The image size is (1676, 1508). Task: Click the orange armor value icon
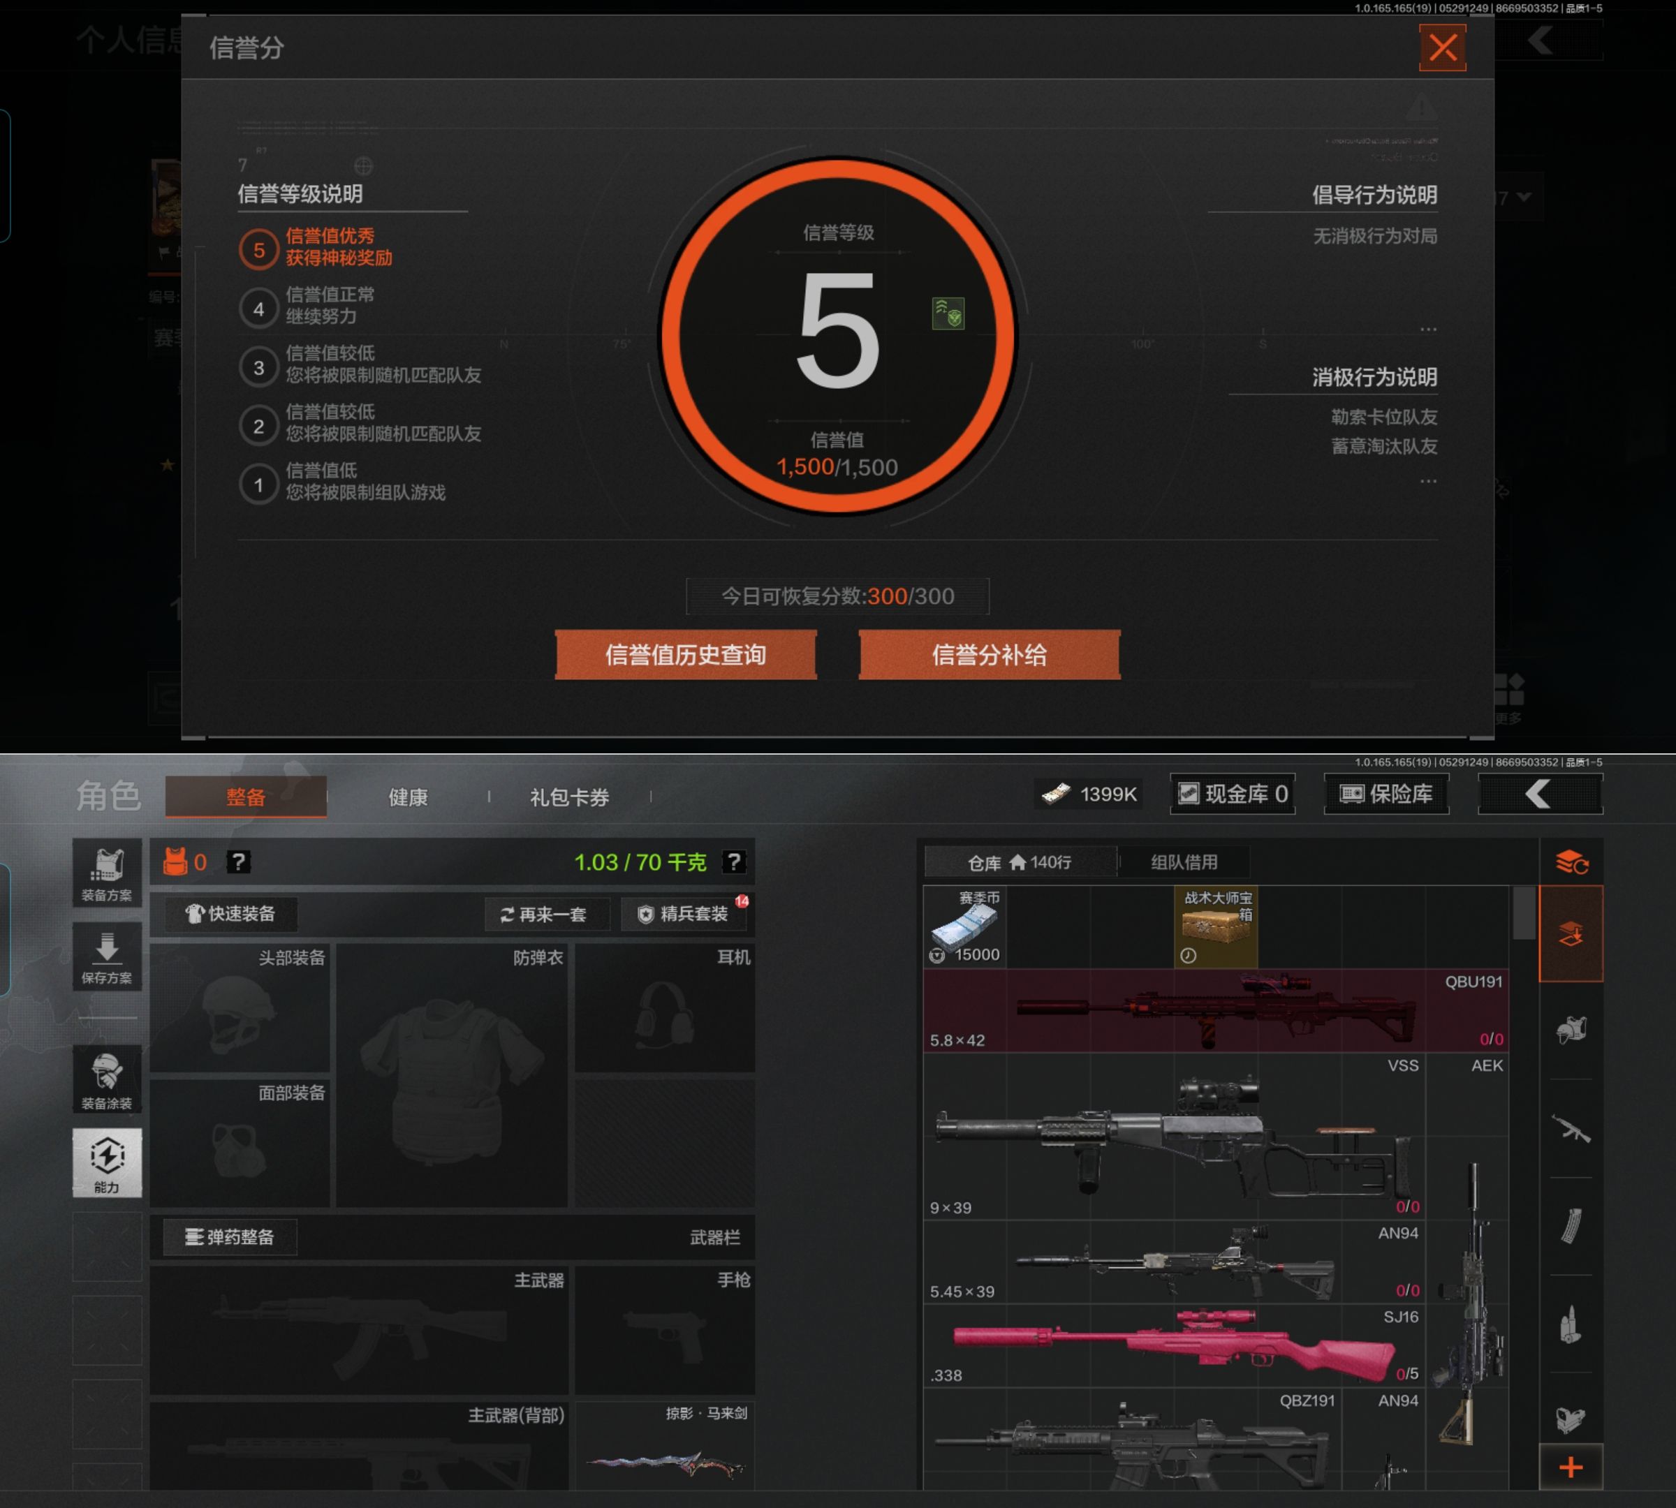175,862
